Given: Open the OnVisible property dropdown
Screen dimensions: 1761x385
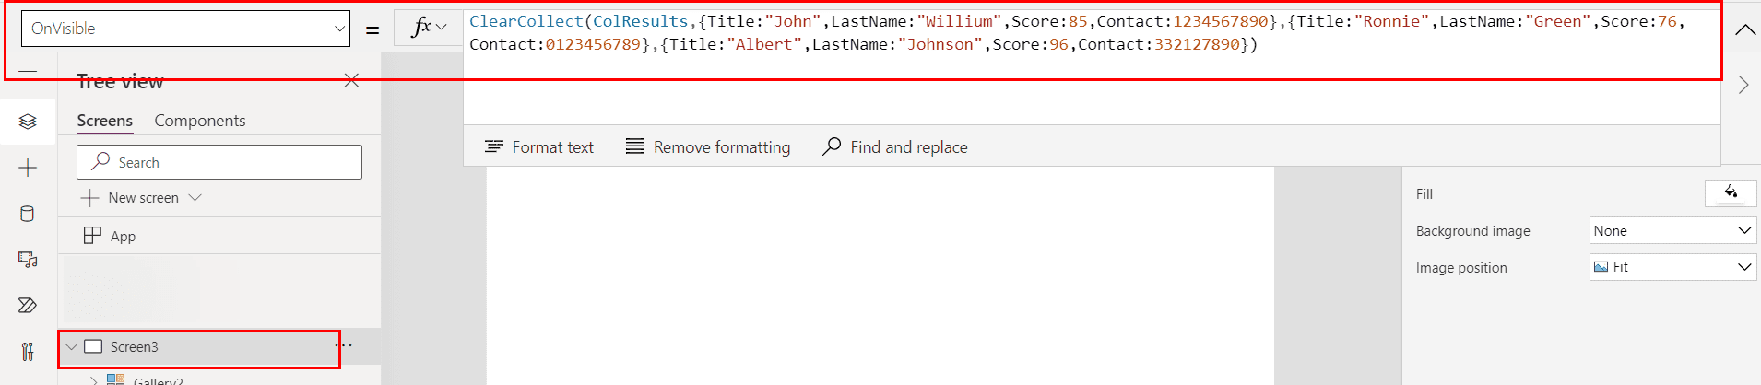Looking at the screenshot, I should (185, 29).
